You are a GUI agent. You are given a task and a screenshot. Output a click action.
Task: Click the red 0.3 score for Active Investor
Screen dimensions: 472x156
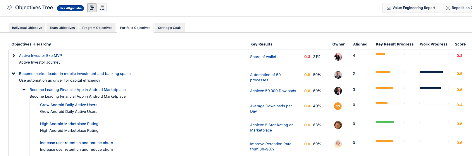pyautogui.click(x=459, y=55)
